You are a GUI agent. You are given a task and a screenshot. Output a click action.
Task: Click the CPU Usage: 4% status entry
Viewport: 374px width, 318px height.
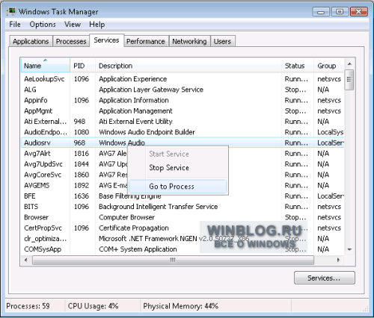tap(93, 306)
